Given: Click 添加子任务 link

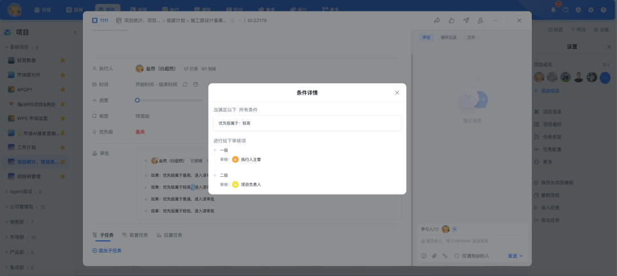Looking at the screenshot, I should click(107, 250).
